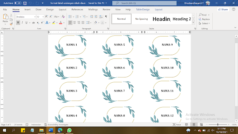Image resolution: width=238 pixels, height=134 pixels.
Task: Open the Andalus font name dropdown
Action: (x=35, y=17)
